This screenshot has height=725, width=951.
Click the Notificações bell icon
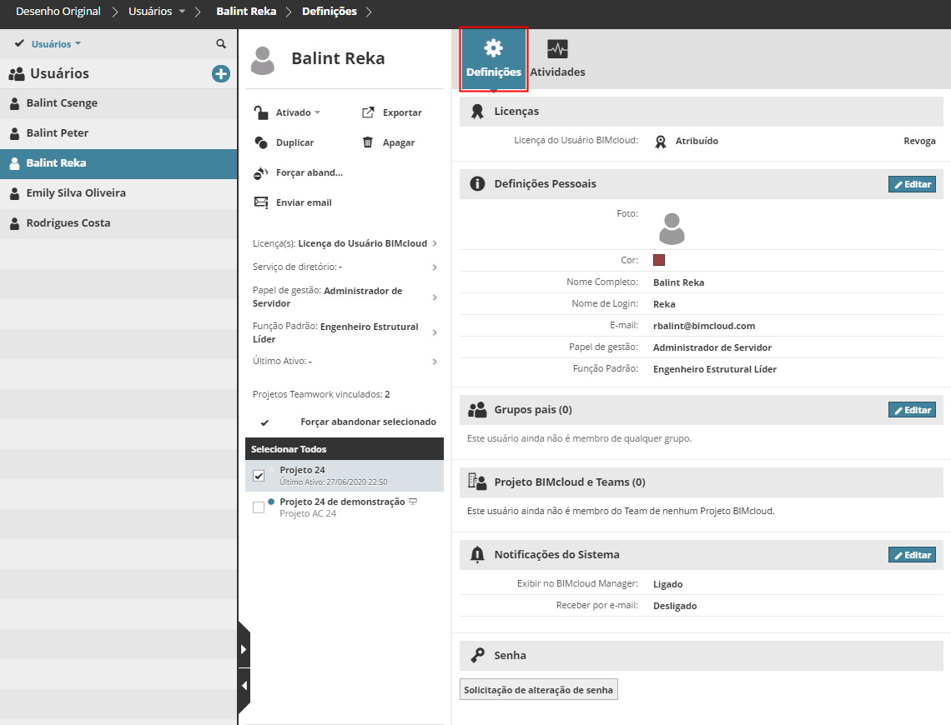coord(477,554)
